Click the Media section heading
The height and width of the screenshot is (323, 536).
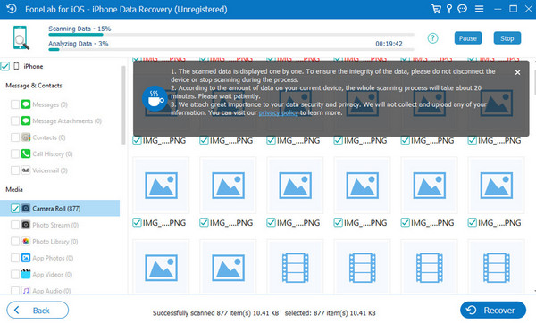[14, 189]
